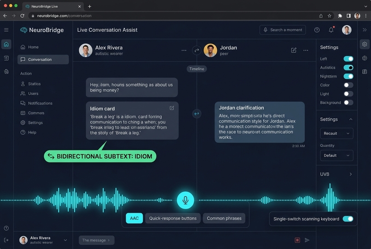Open browser extensions puzzle icon
The width and height of the screenshot is (371, 249).
coord(340,16)
